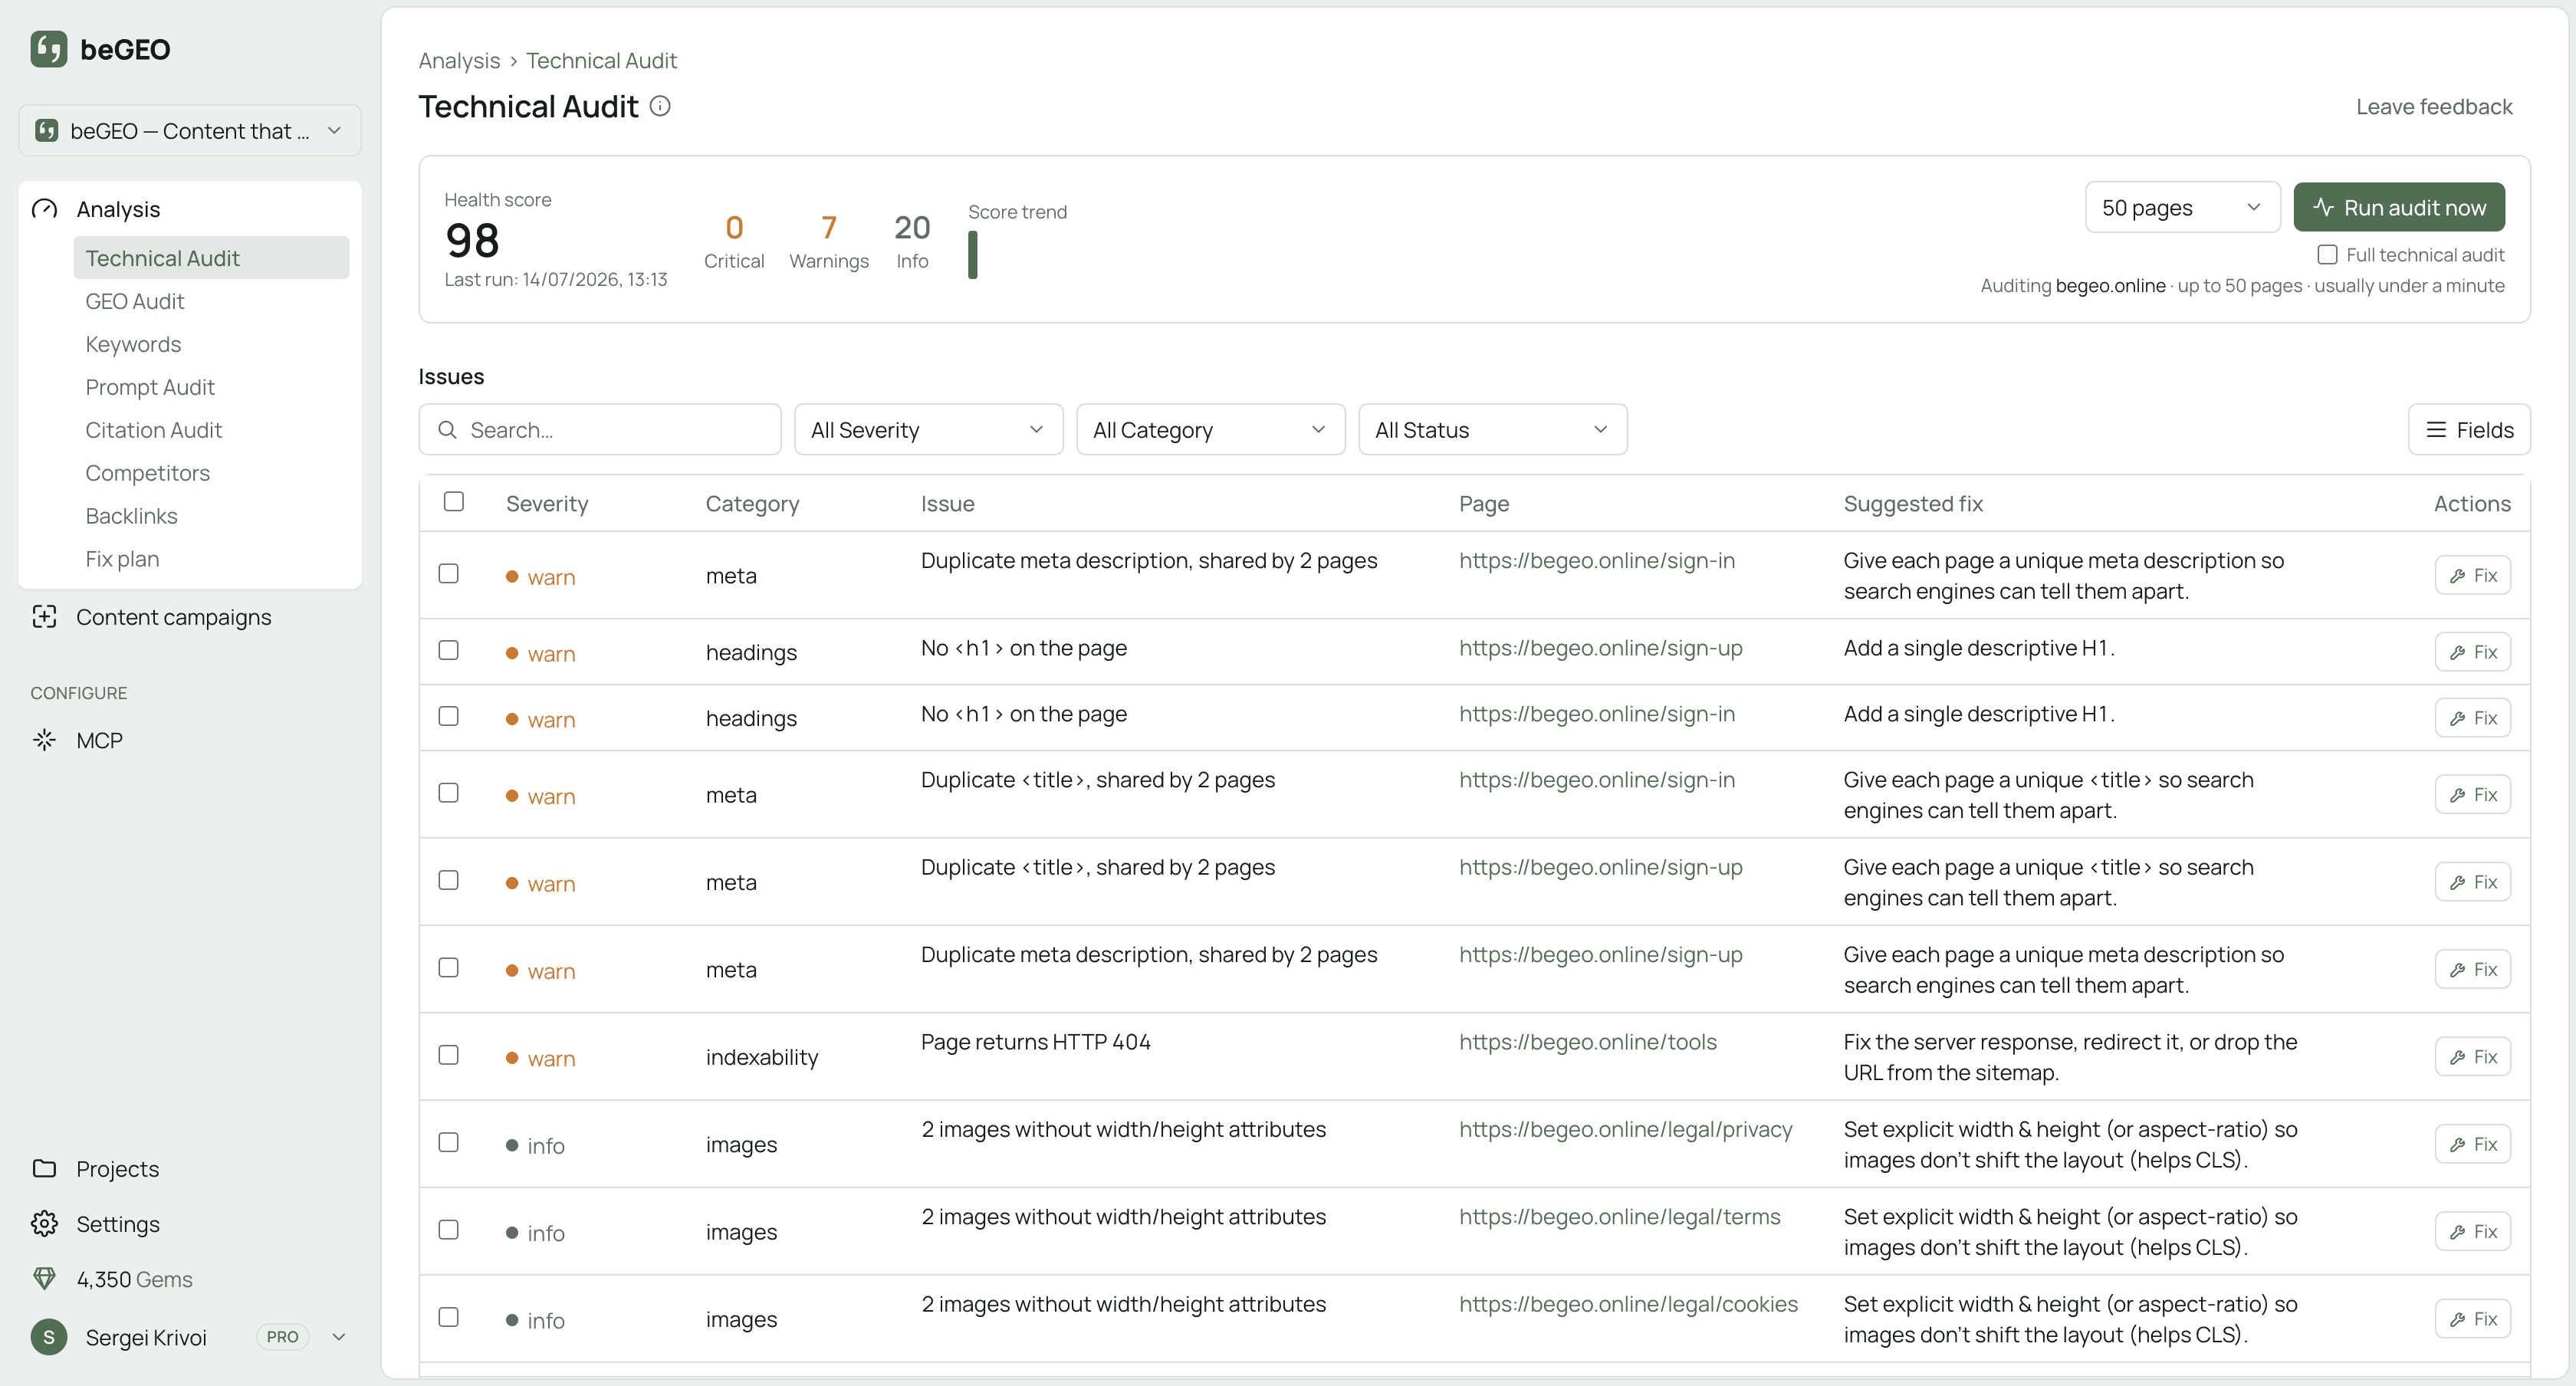Open the All Severity filter
Screen dimensions: 2576x1386
(928, 429)
